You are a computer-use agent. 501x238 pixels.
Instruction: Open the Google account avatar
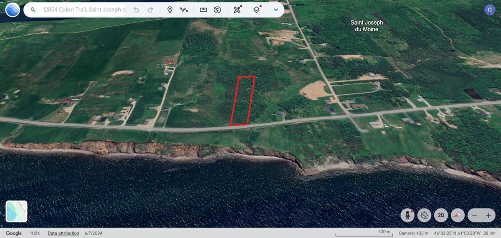(x=489, y=10)
